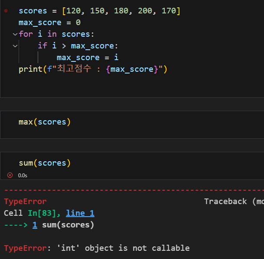The image size is (264, 259).
Task: Click the red 'TypeError' heading in output
Action: (x=26, y=201)
